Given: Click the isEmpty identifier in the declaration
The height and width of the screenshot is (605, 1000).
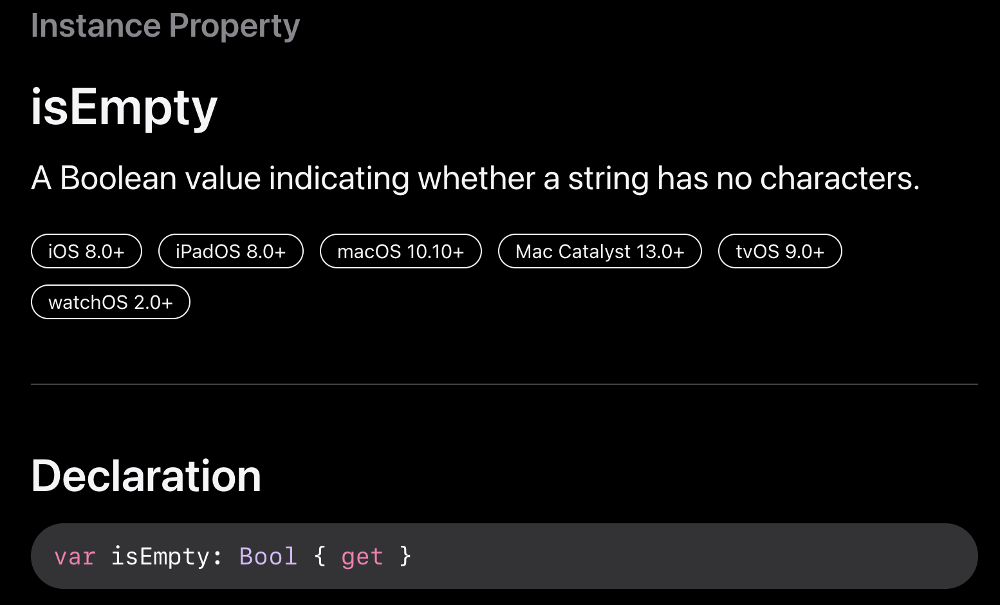Looking at the screenshot, I should coord(160,557).
